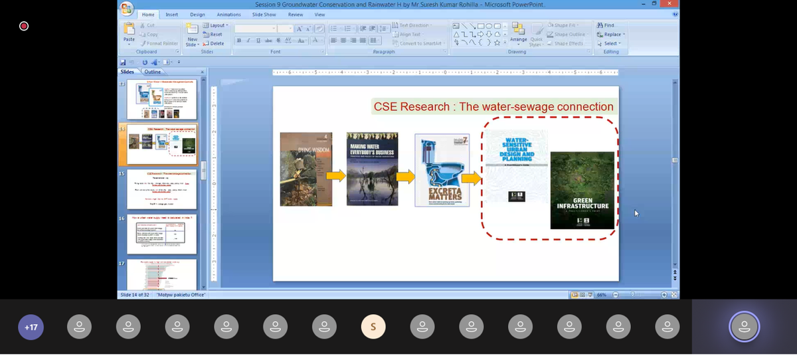
Task: Open the Change Case Aa dropdown
Action: click(x=302, y=41)
